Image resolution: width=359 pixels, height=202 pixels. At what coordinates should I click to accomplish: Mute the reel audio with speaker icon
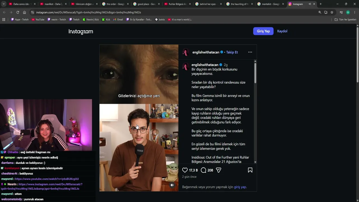[x=172, y=185]
